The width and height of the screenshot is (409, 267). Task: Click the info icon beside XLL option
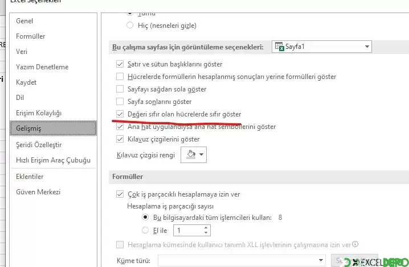[355, 244]
